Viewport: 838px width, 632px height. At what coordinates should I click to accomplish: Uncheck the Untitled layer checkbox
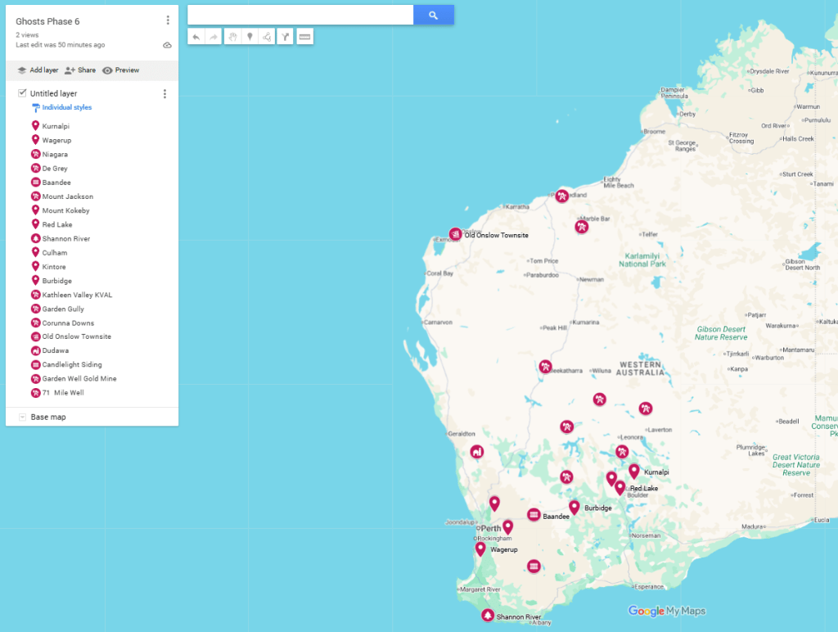(x=22, y=93)
